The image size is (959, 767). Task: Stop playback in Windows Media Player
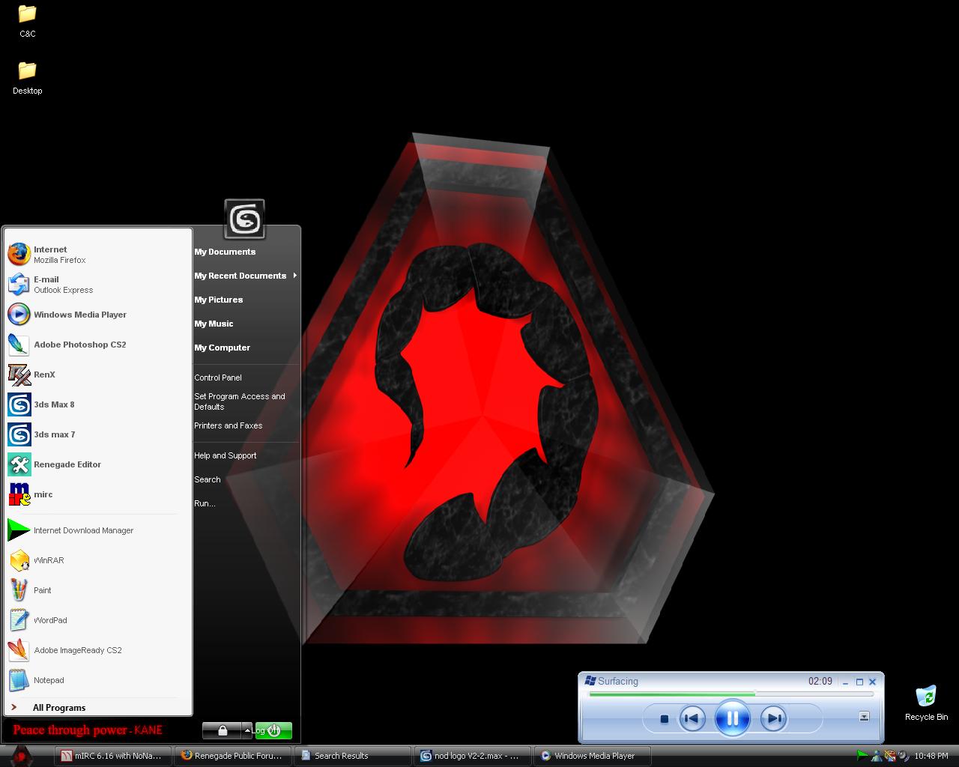pyautogui.click(x=664, y=719)
